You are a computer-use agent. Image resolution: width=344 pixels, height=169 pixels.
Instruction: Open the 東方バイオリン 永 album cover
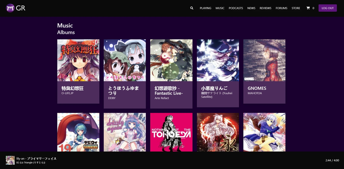(218, 132)
